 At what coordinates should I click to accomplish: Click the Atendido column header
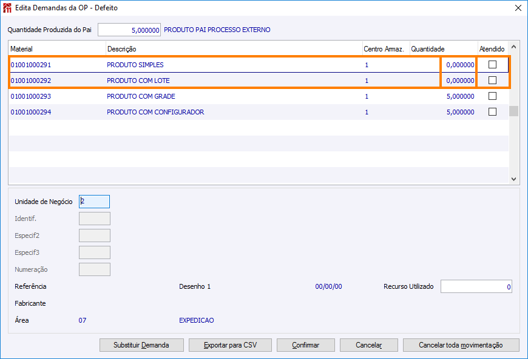tap(492, 49)
